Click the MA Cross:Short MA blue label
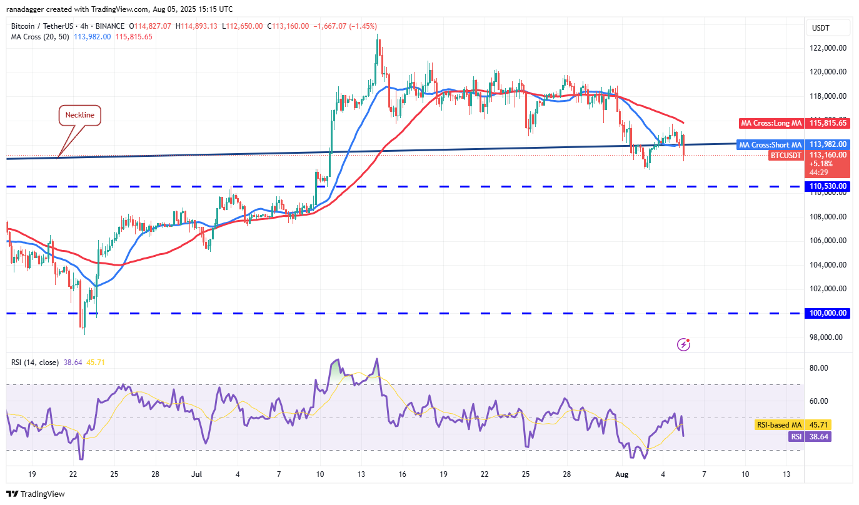Screen dimensions: 859x505 (770, 145)
